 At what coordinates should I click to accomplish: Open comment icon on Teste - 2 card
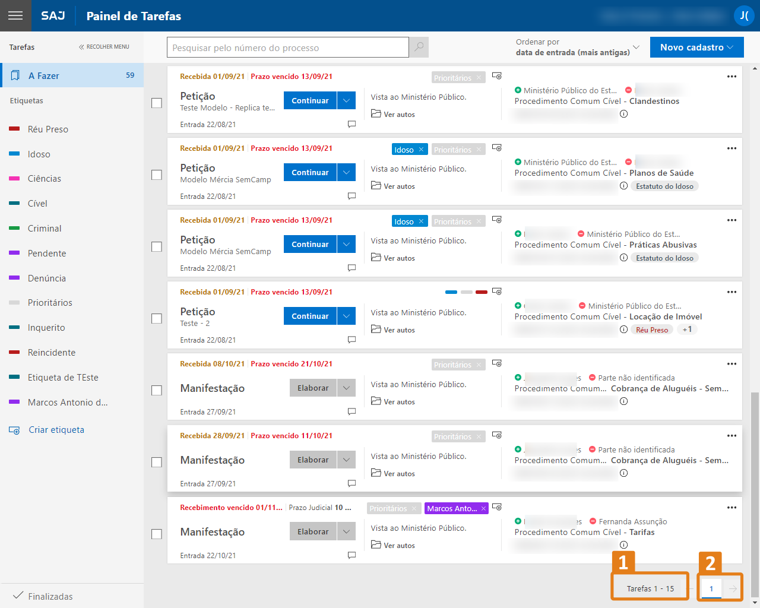351,340
